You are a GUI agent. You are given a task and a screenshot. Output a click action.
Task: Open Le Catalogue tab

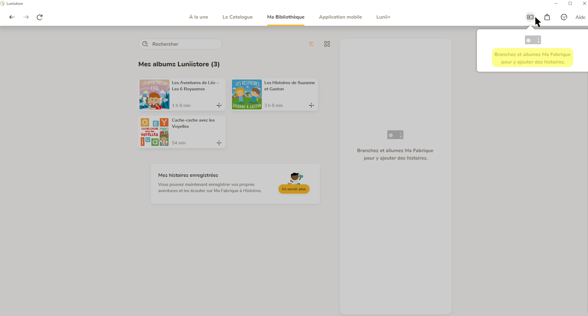pos(237,17)
